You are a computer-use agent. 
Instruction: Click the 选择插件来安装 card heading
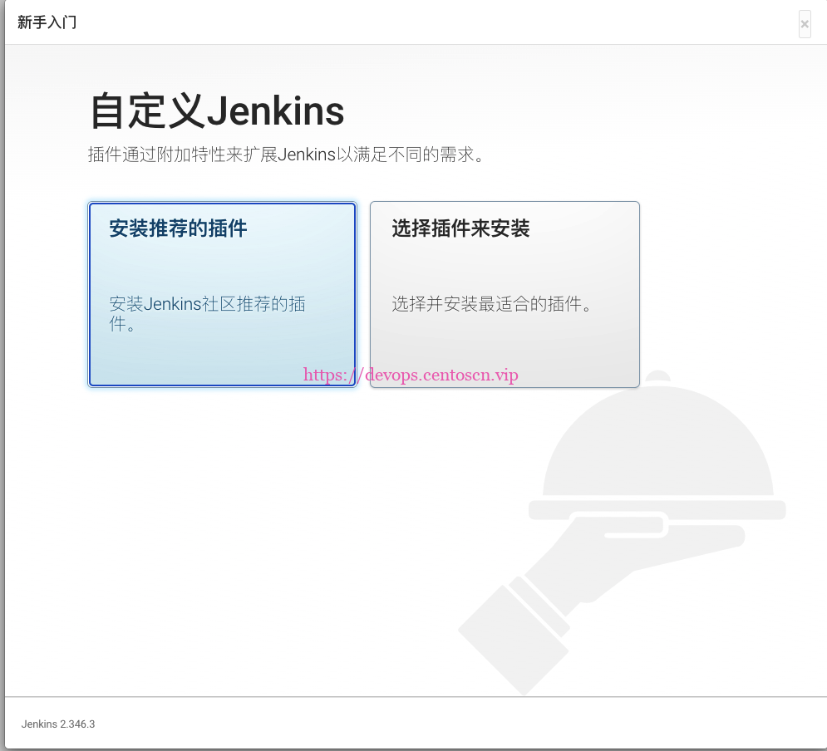point(459,228)
